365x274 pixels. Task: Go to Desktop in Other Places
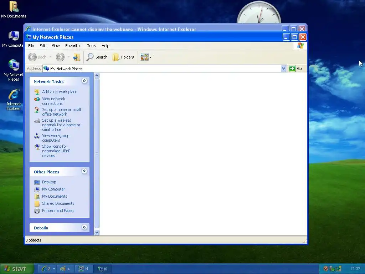click(49, 182)
